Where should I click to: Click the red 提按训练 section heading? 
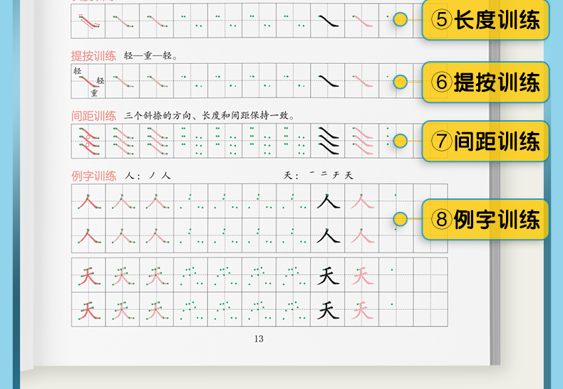[93, 55]
